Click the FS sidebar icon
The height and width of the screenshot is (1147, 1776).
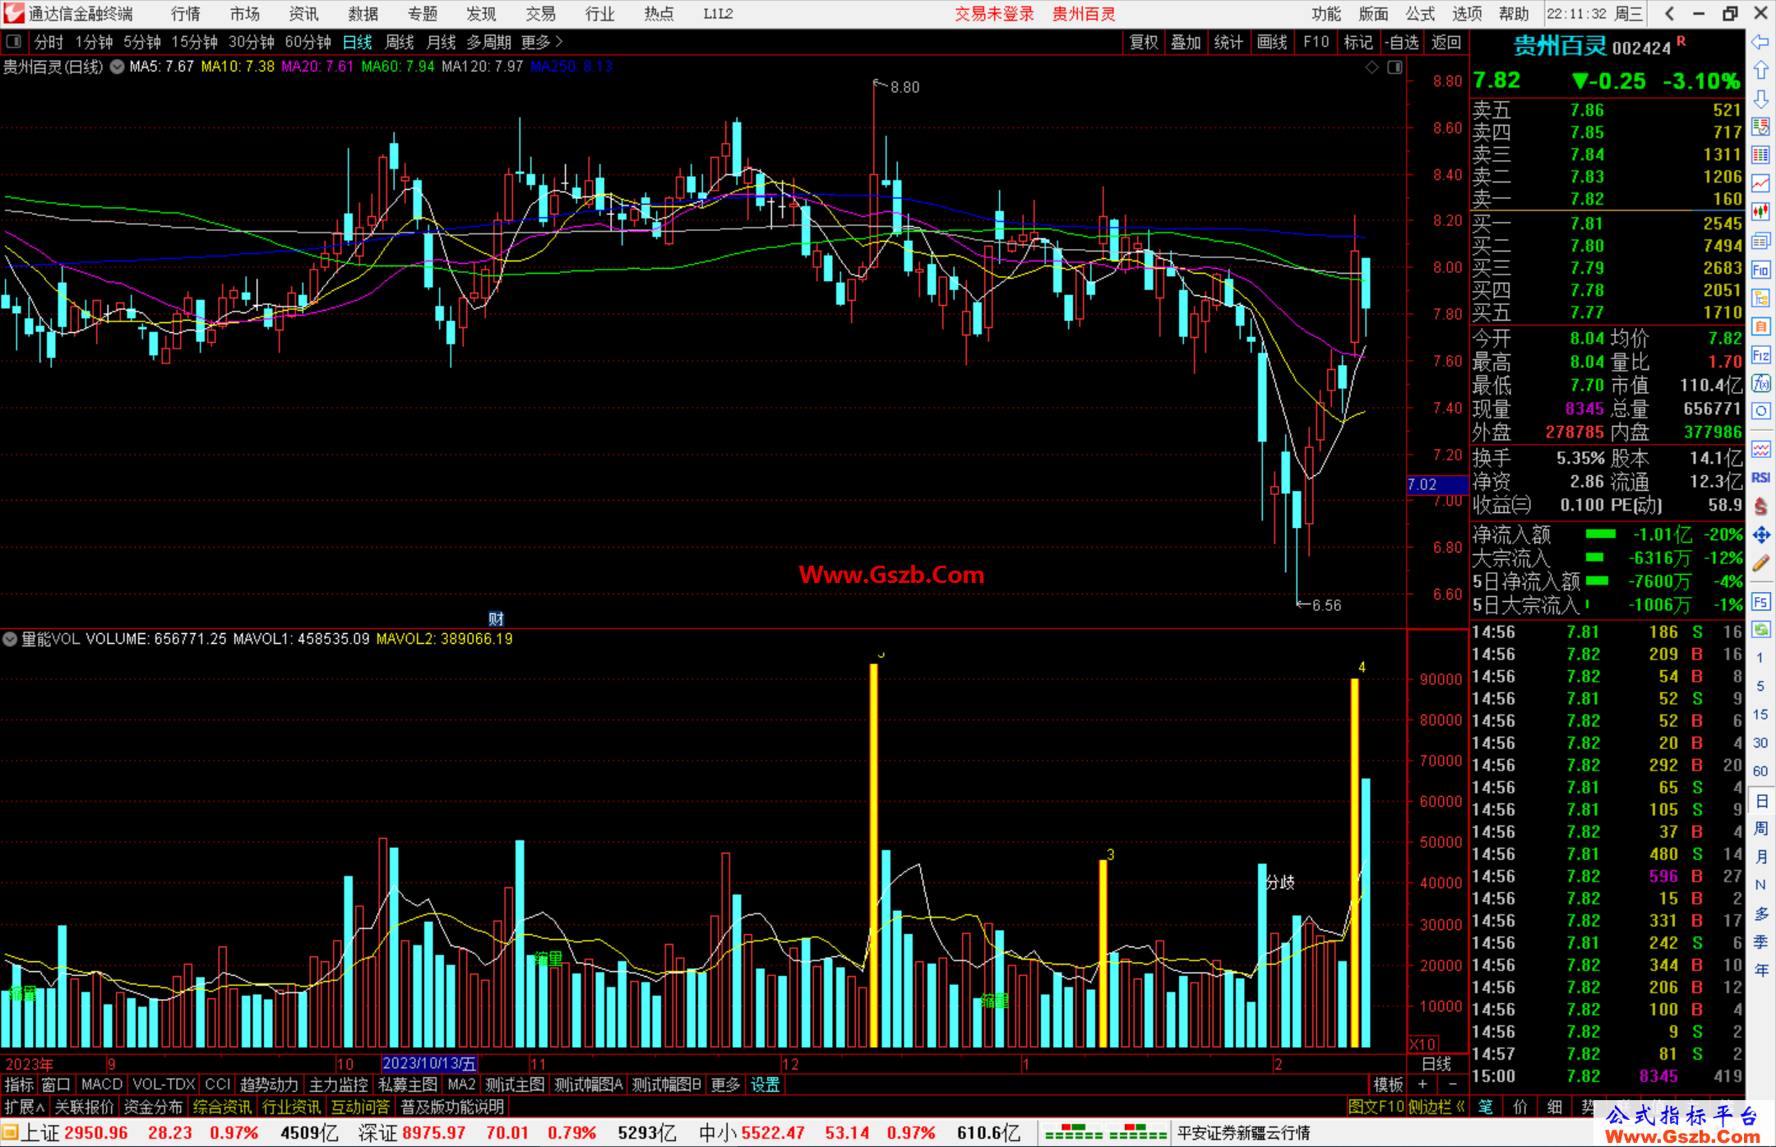tap(1760, 602)
